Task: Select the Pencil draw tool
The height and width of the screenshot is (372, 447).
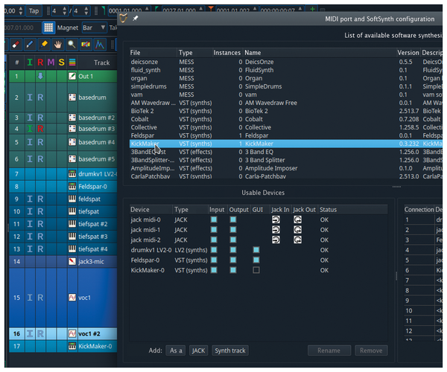Action: [x=30, y=45]
